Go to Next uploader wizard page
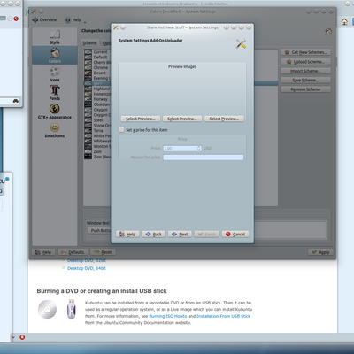 click(x=180, y=234)
